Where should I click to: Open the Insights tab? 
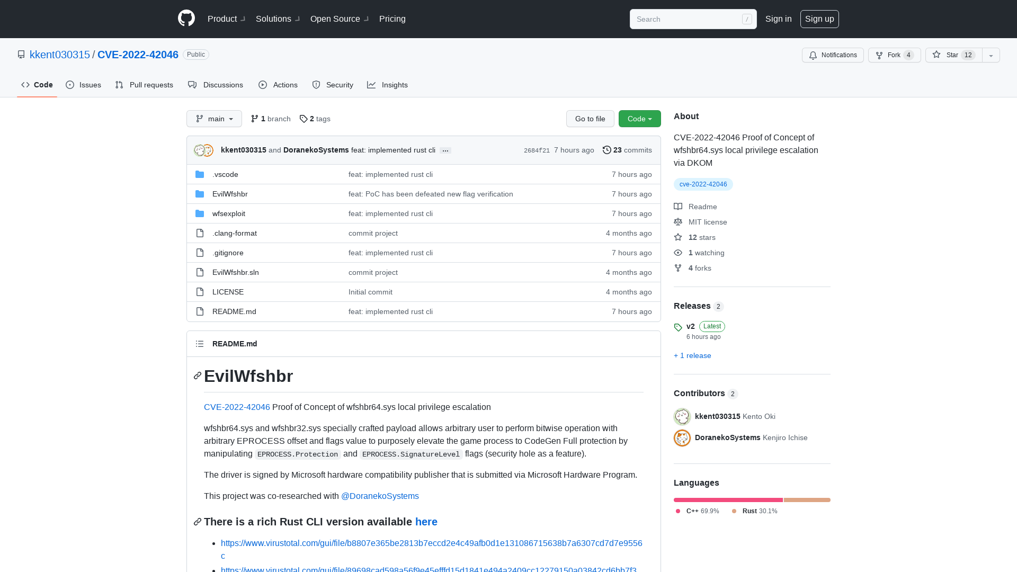click(x=388, y=85)
